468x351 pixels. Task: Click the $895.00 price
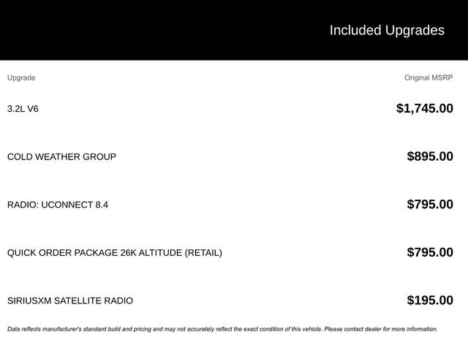(429, 156)
